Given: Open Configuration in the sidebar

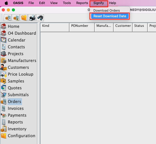Looking at the screenshot, I should pos(21,136).
